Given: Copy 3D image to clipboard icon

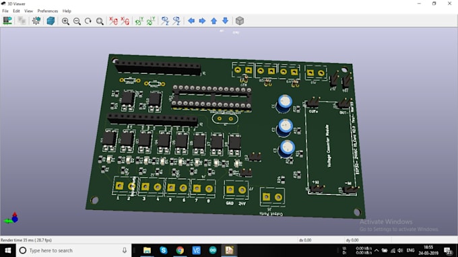Looking at the screenshot, I should coord(22,21).
